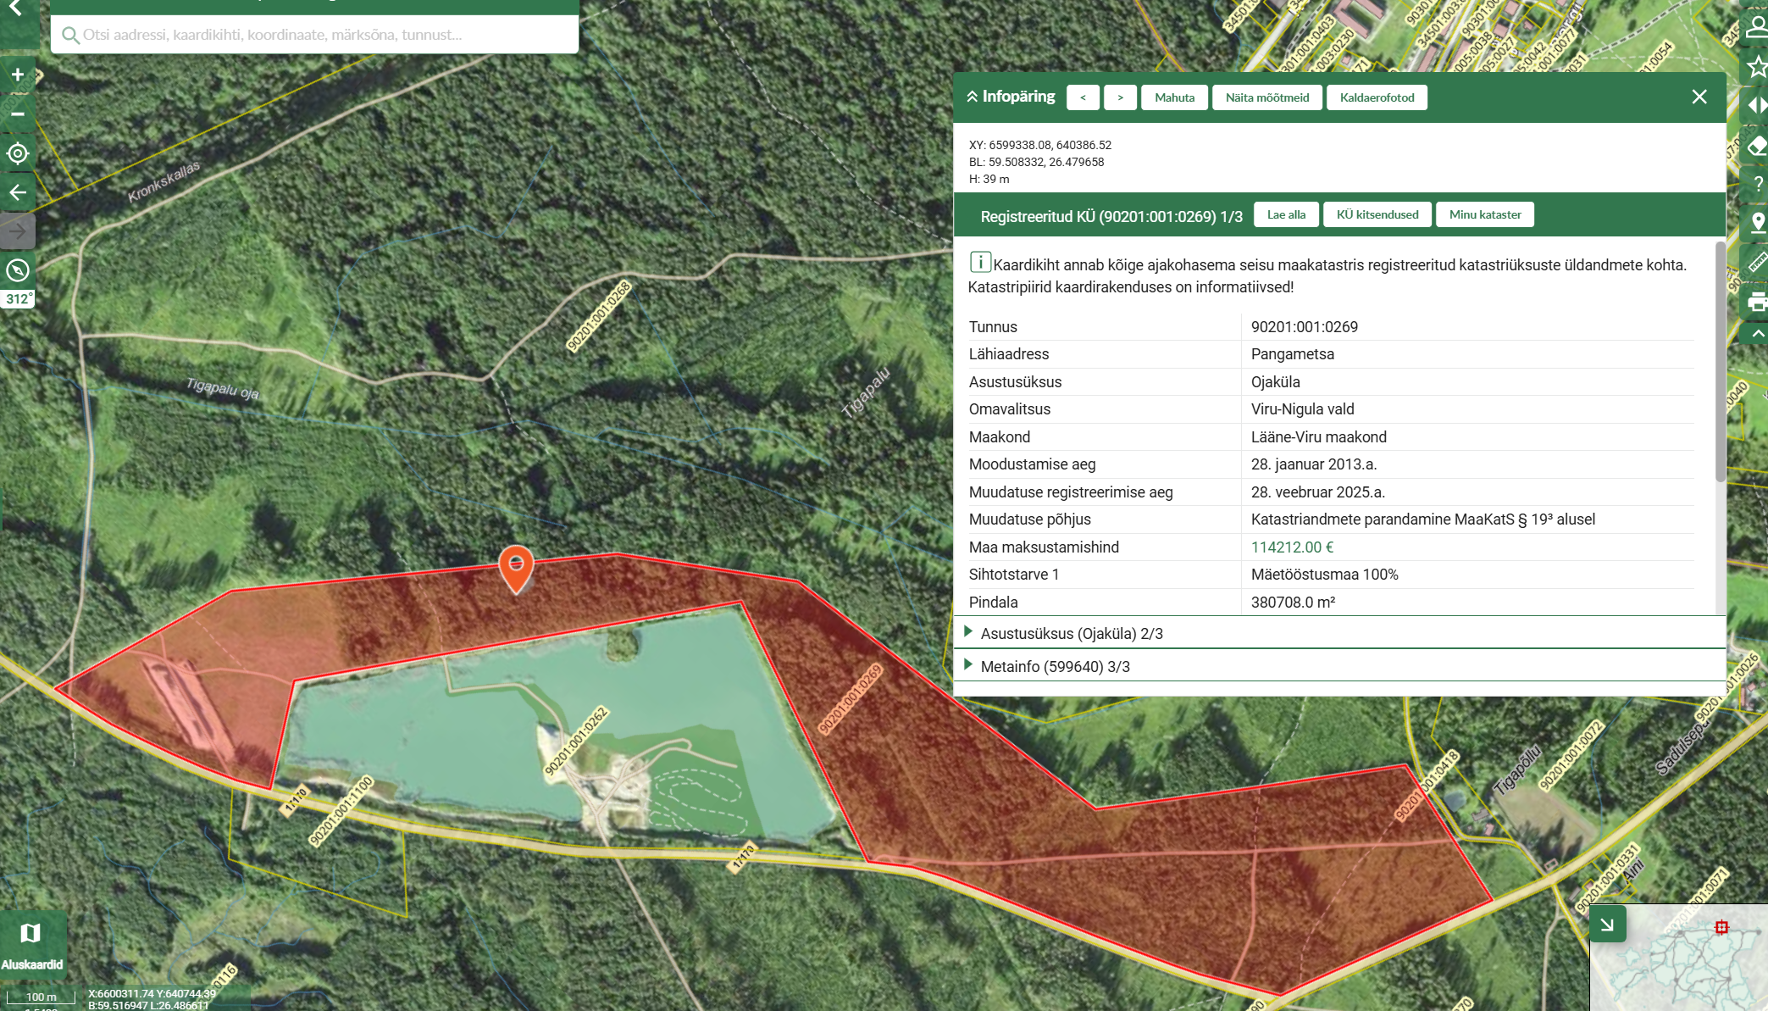The image size is (1768, 1011).
Task: Click the locate my position icon
Action: (x=18, y=153)
